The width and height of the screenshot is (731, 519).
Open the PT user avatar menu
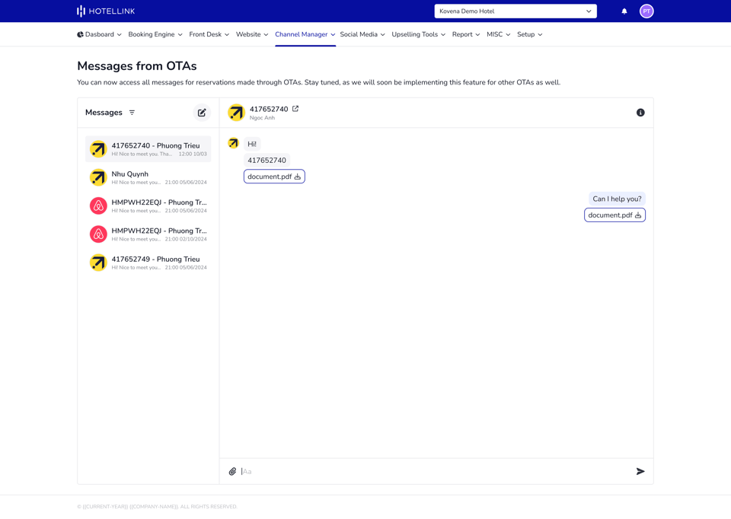646,11
